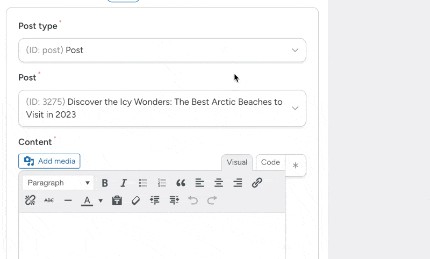
Task: Align text to the right
Action: pos(238,183)
